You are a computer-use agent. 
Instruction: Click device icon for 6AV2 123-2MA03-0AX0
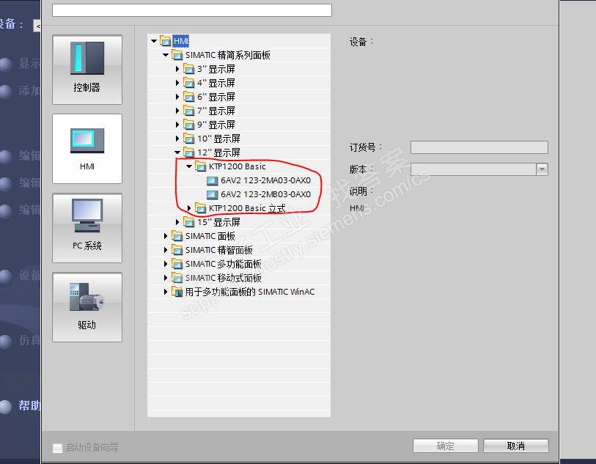[x=213, y=180]
